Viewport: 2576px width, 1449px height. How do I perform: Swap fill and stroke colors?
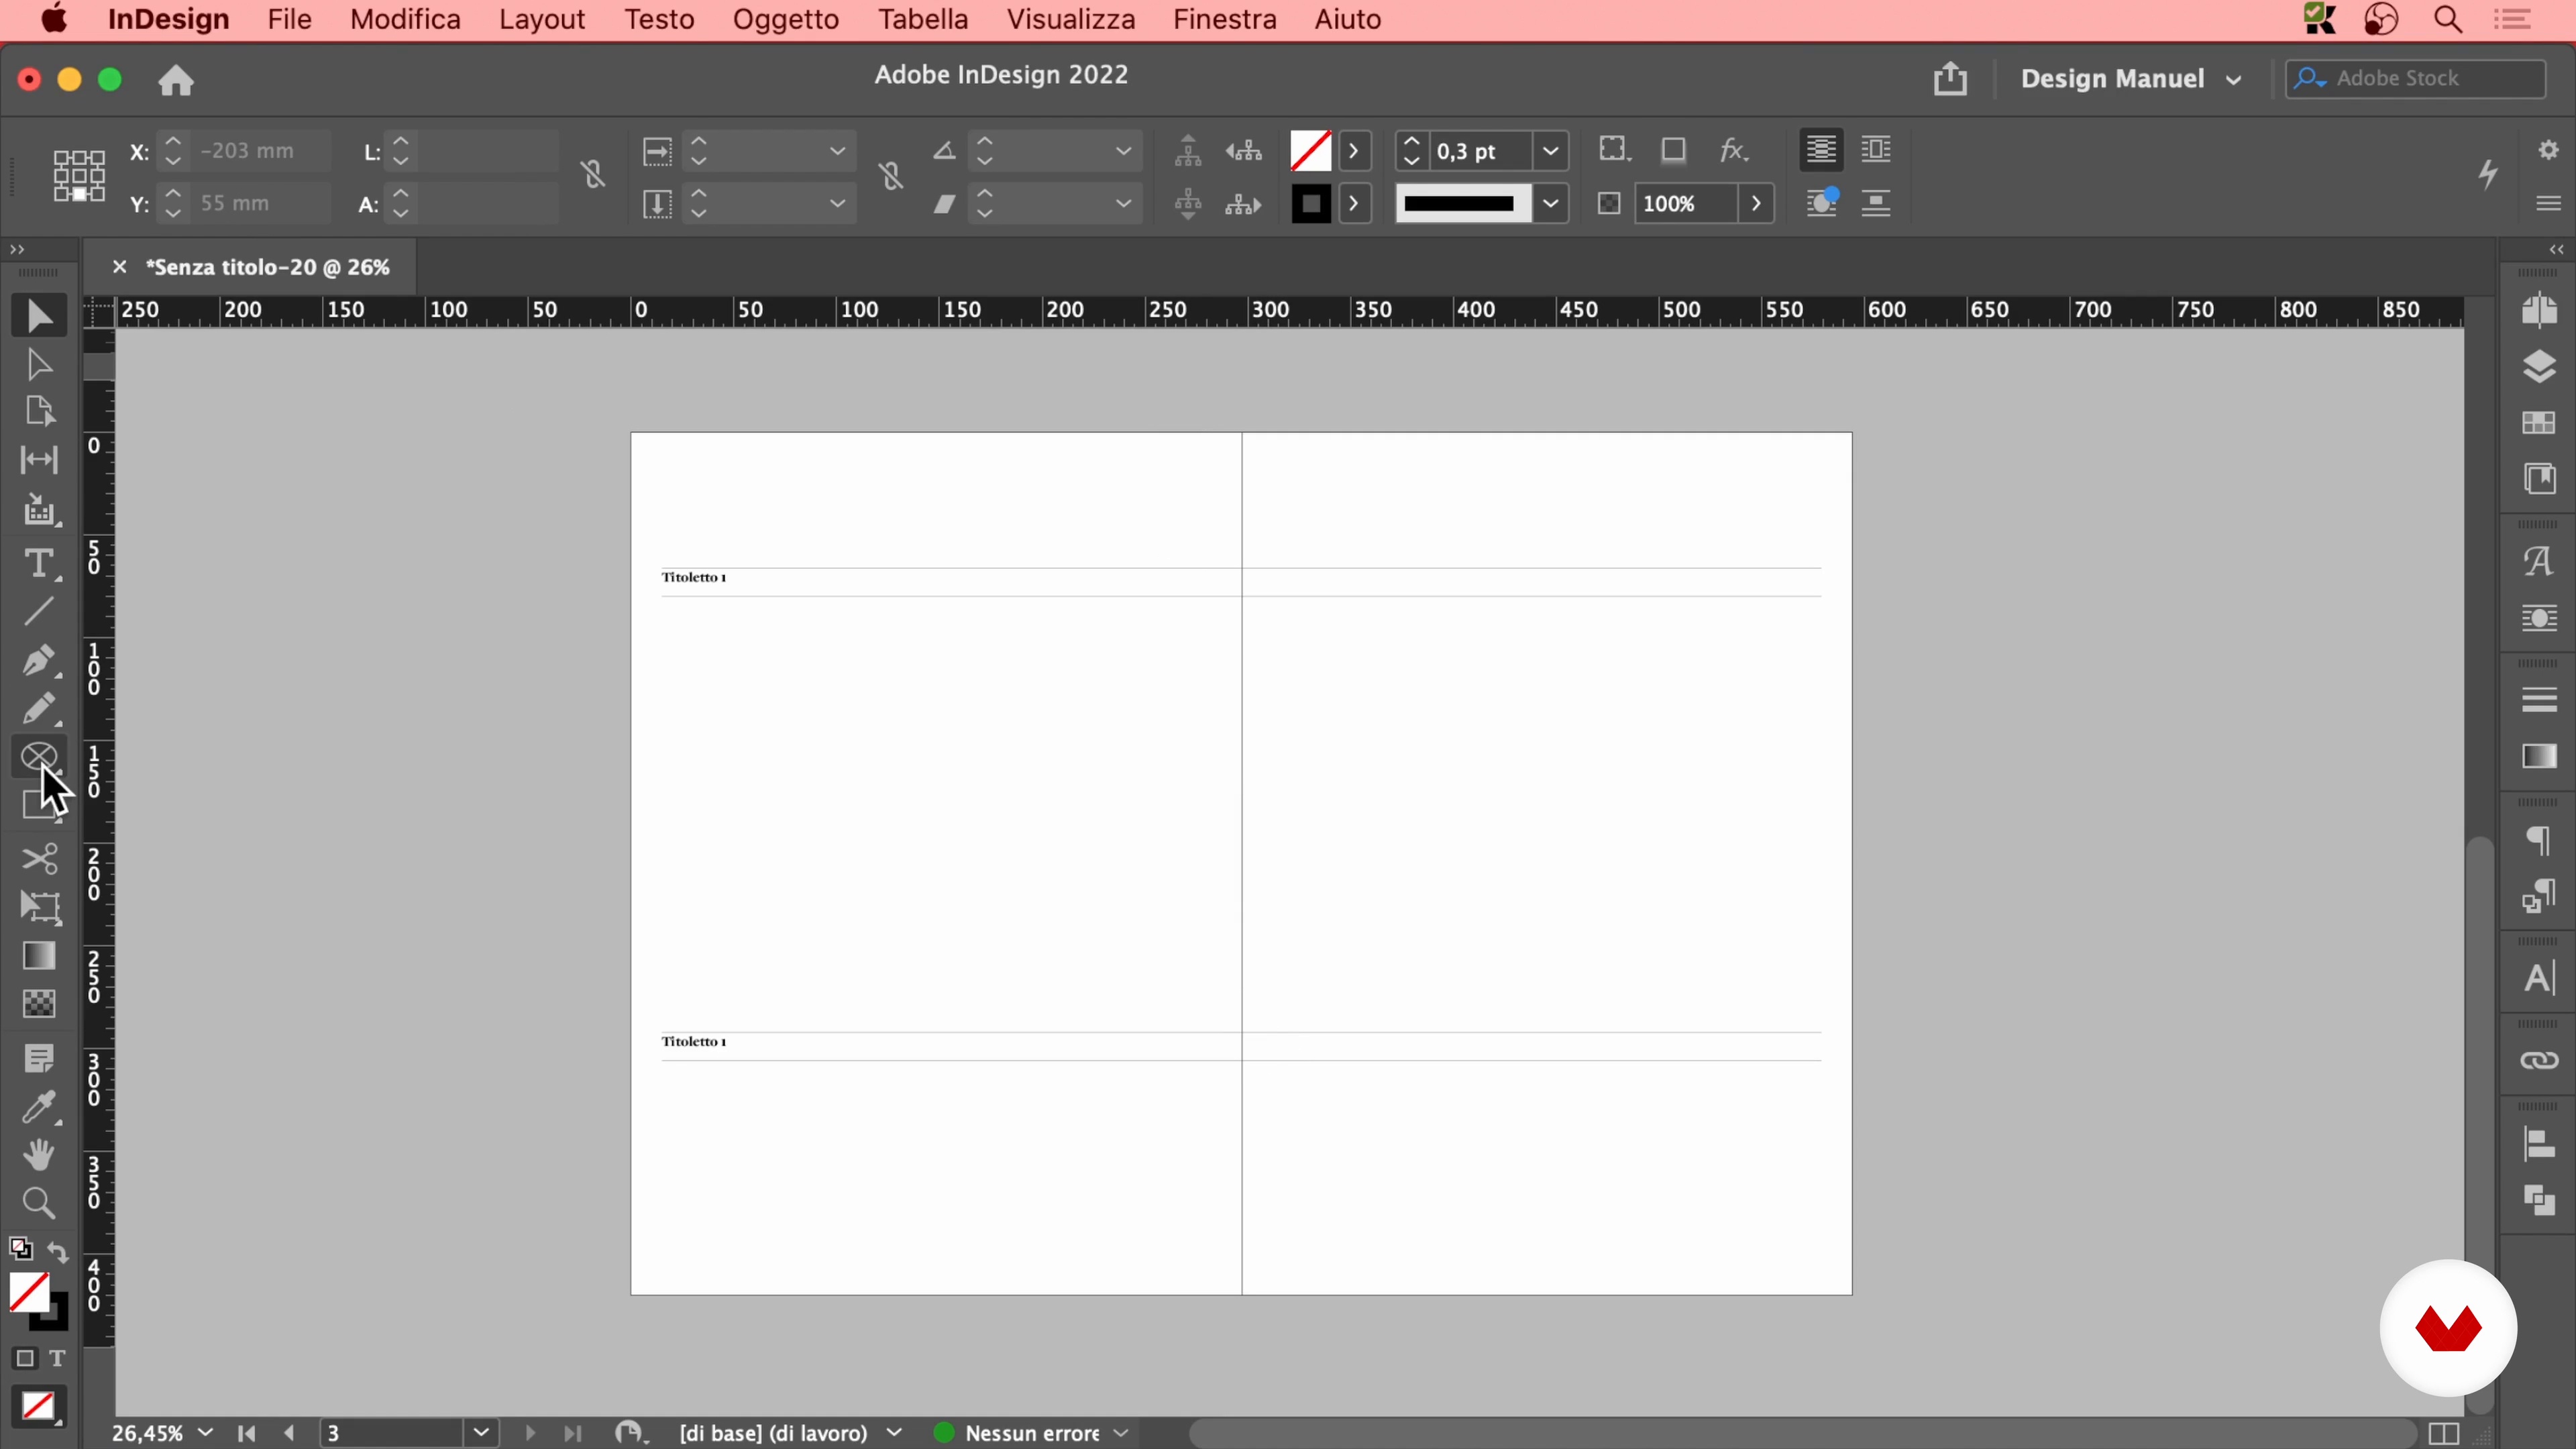coord(58,1252)
